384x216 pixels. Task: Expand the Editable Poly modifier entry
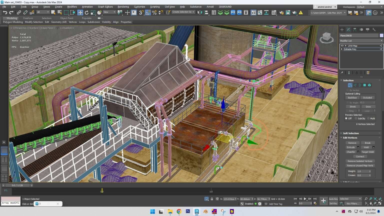(x=341, y=49)
